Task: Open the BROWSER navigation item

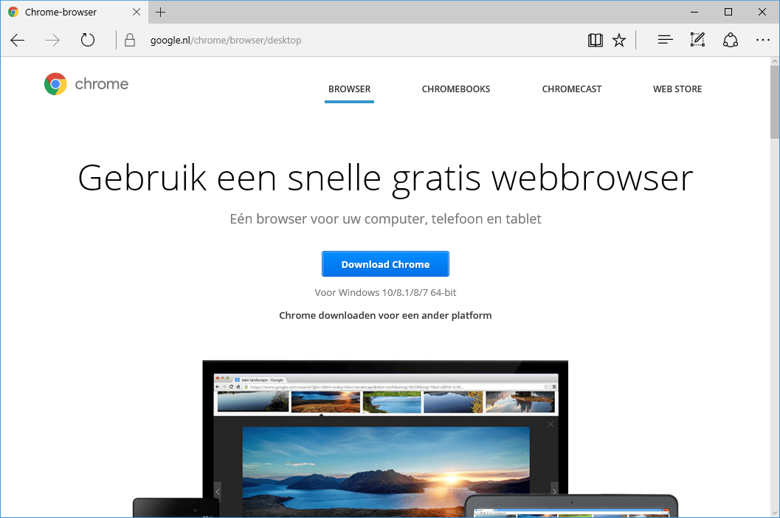Action: (x=349, y=89)
